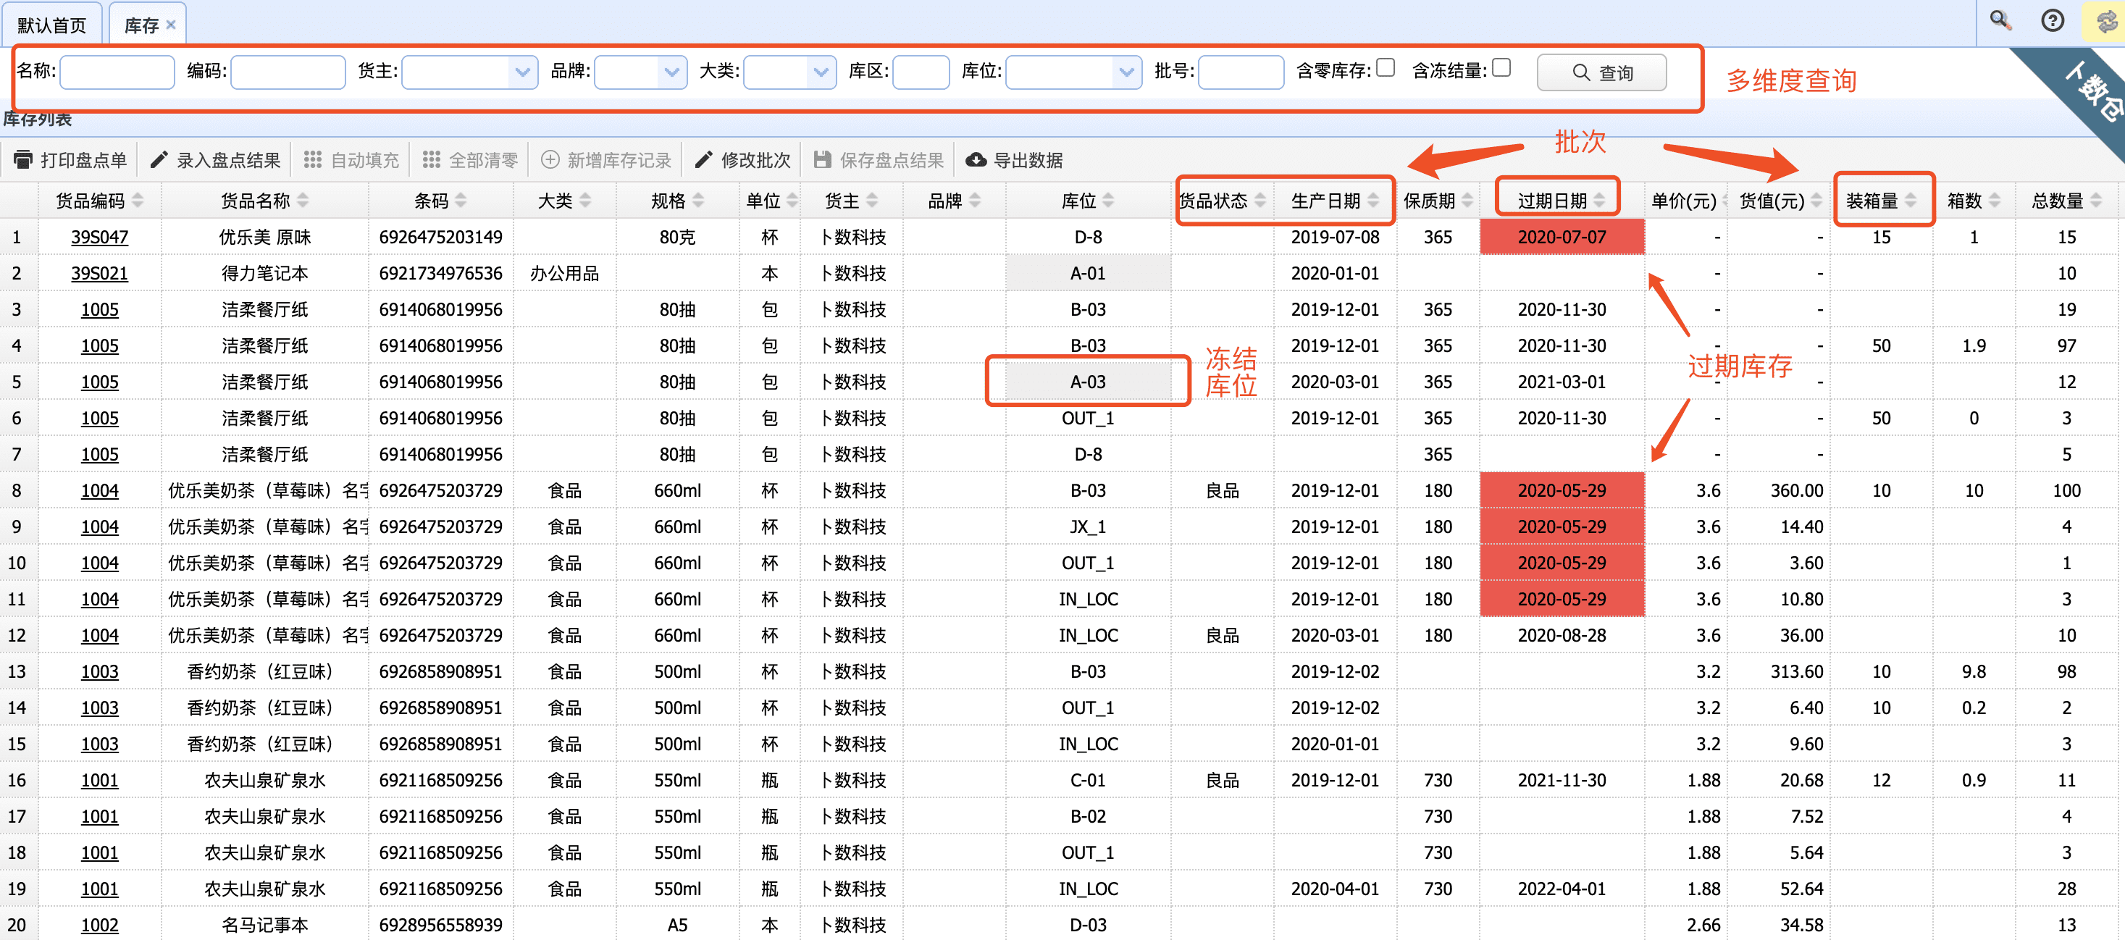This screenshot has width=2125, height=940.
Task: Open goods code link 39S021
Action: [x=100, y=274]
